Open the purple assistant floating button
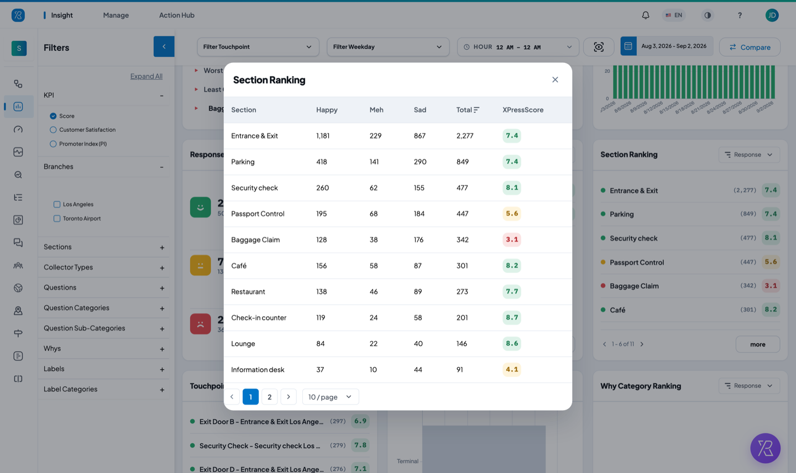Viewport: 796px width, 473px height. click(x=765, y=448)
